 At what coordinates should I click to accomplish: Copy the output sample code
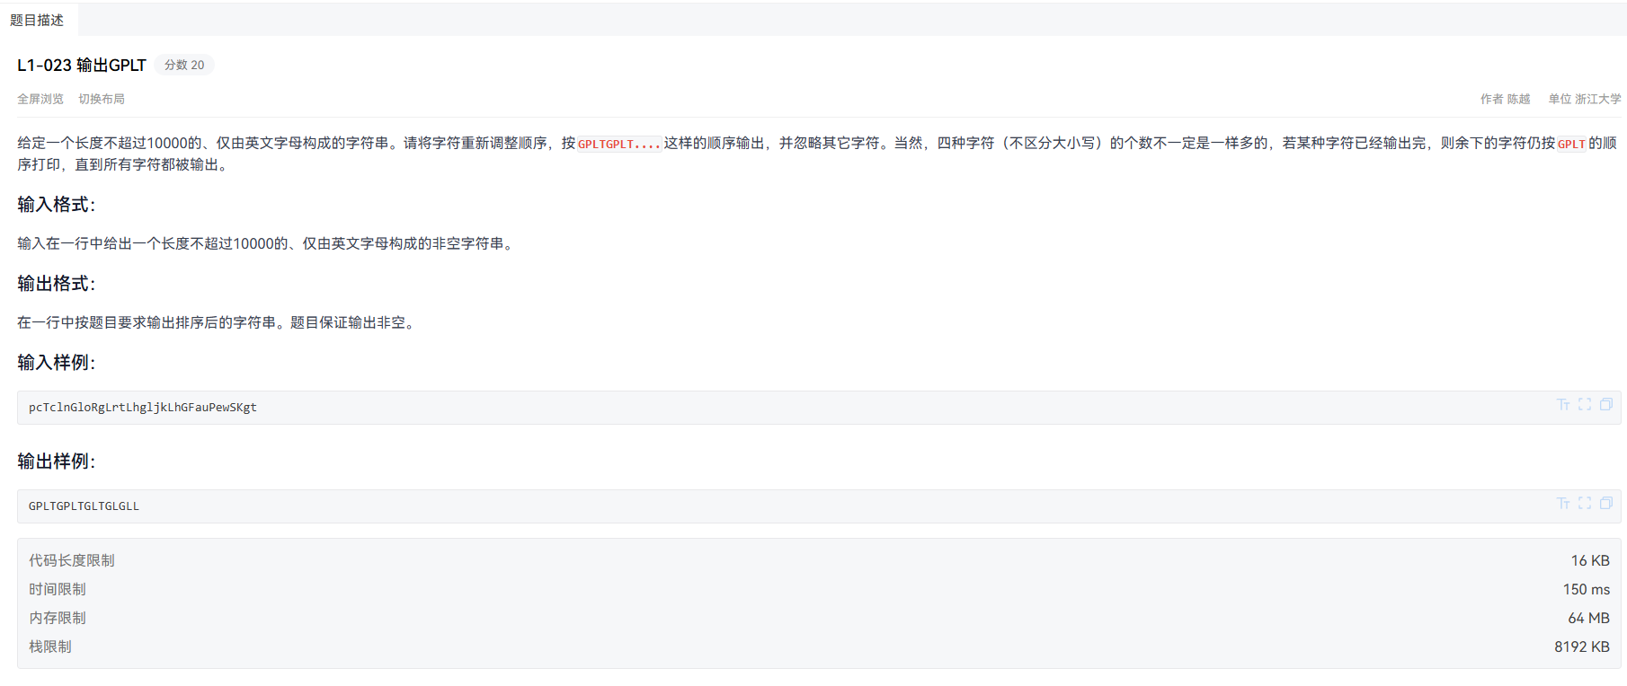pos(1606,504)
